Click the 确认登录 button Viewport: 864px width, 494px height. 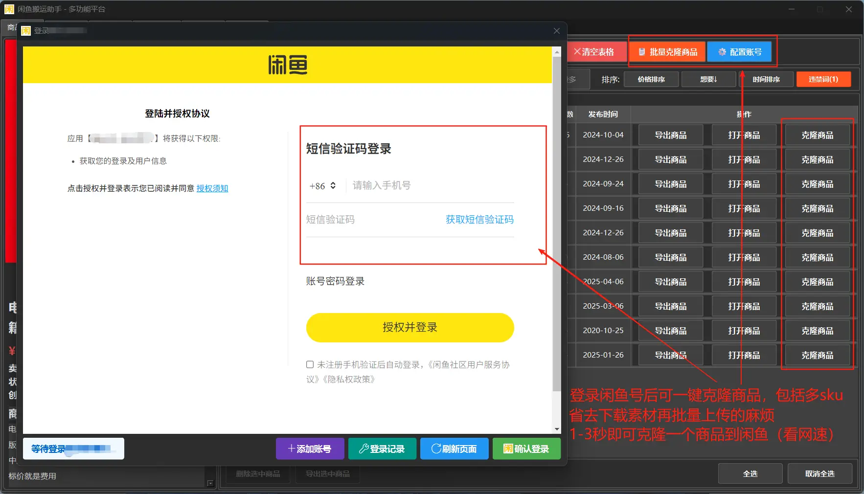[526, 449]
